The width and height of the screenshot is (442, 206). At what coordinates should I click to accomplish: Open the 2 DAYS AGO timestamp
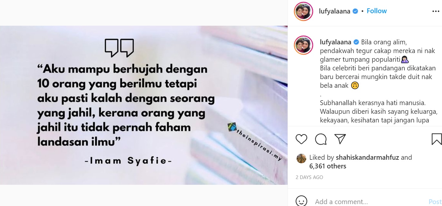[309, 177]
